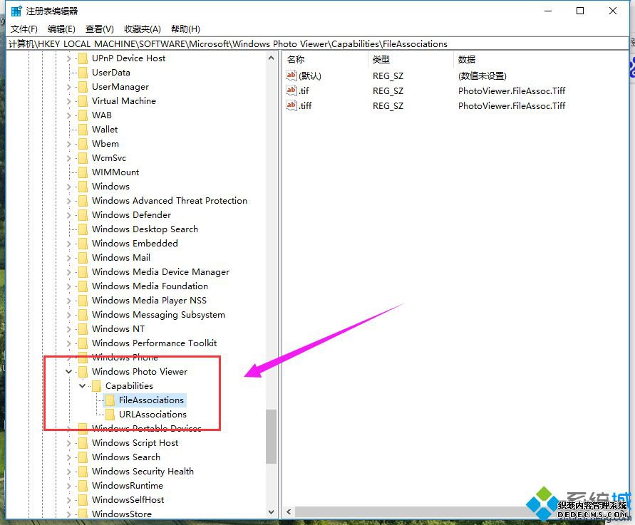Select the WindowsStore folder icon
The width and height of the screenshot is (635, 525).
[83, 514]
